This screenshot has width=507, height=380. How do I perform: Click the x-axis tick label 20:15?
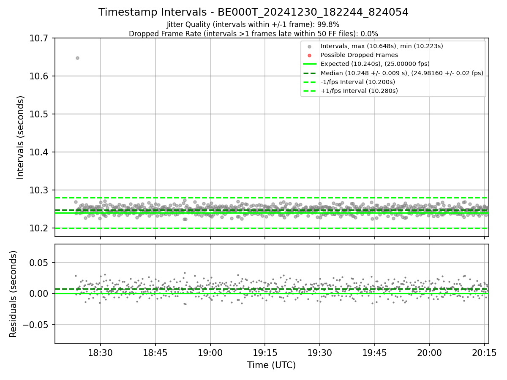(x=485, y=353)
